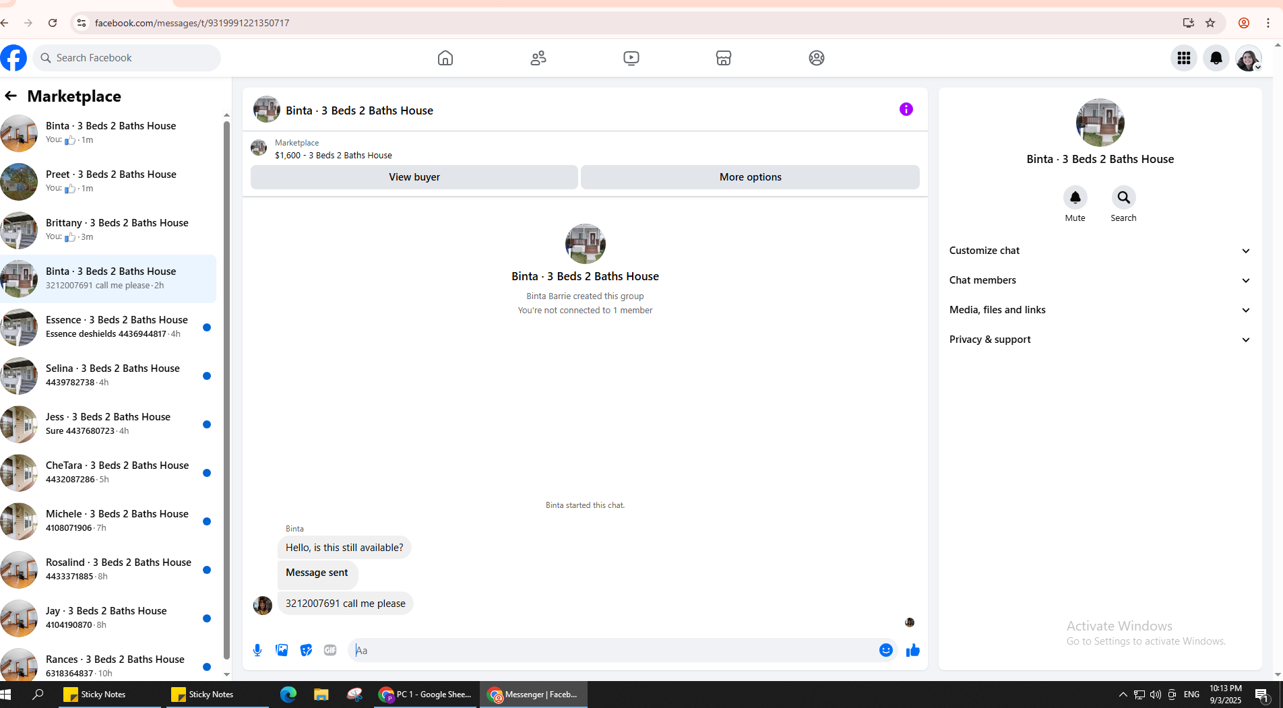
Task: Choose a sticker icon in composer
Action: click(x=306, y=650)
